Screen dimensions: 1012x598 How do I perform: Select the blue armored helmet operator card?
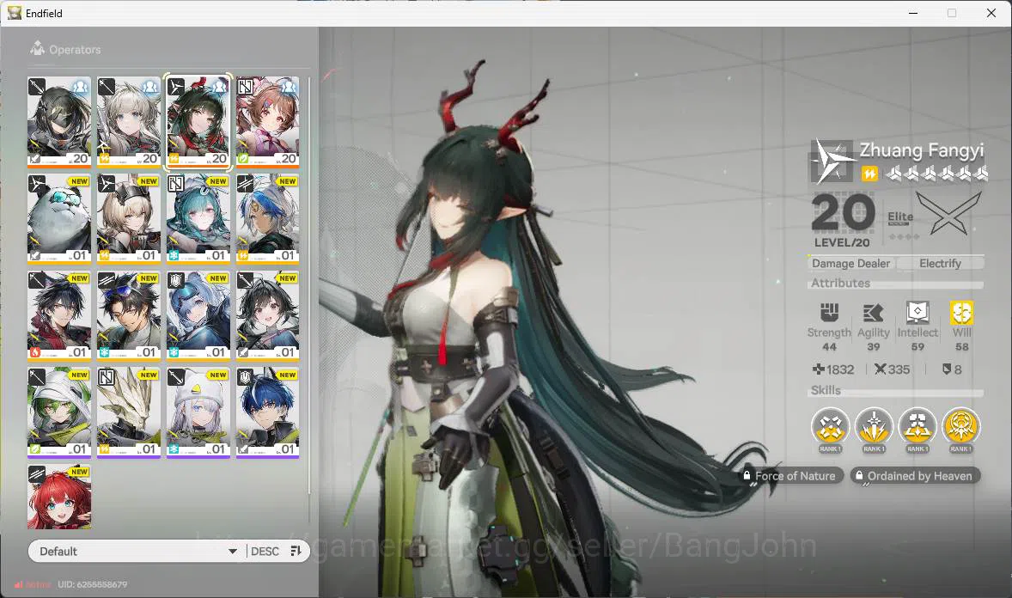click(x=198, y=316)
